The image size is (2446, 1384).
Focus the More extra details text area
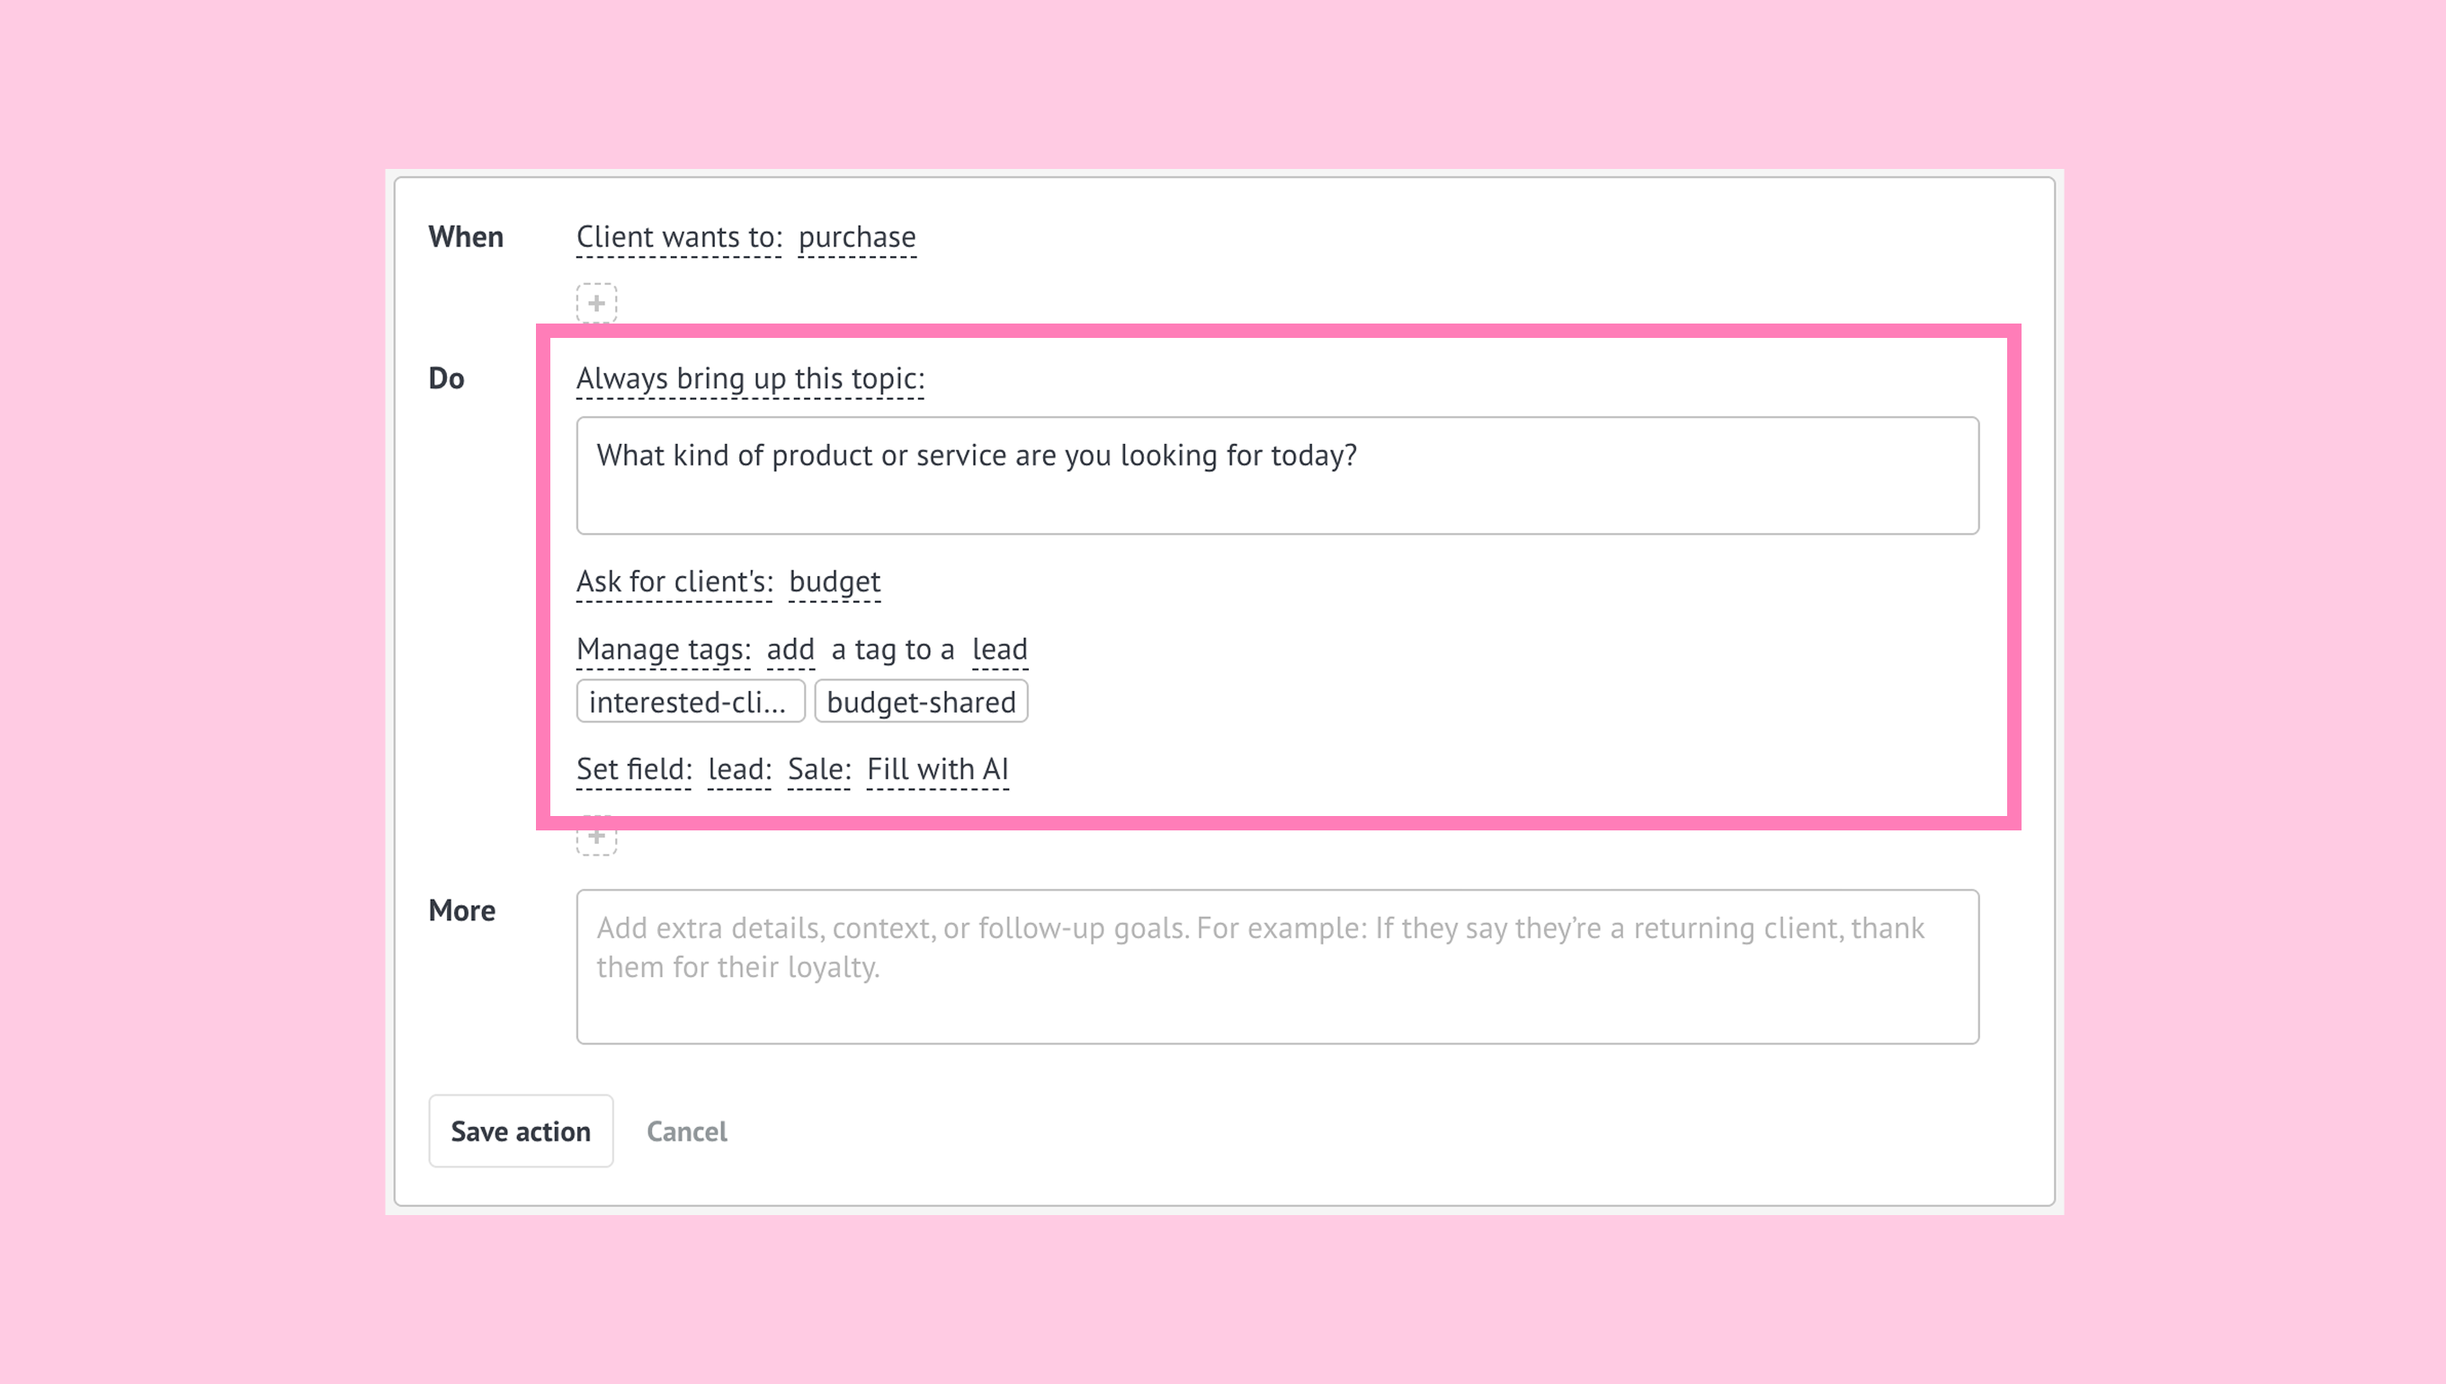tap(1277, 967)
